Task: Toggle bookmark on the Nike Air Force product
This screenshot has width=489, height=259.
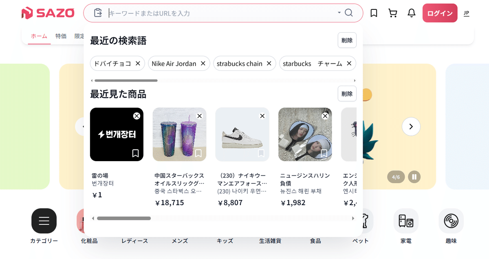Action: coord(261,153)
